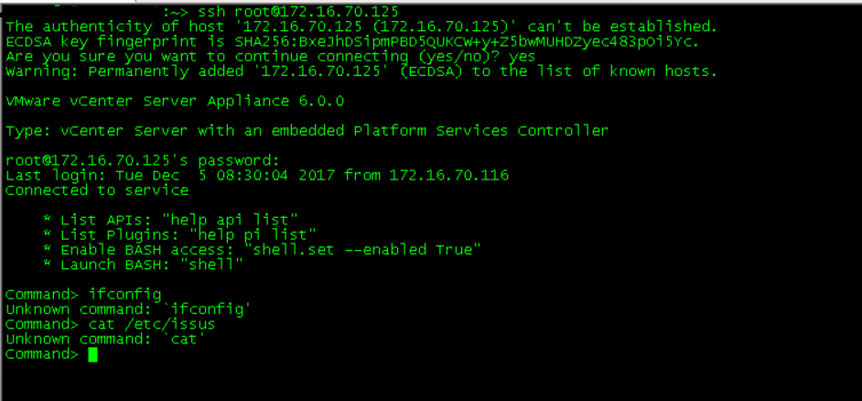Click the green cursor block at the Command prompt
The height and width of the screenshot is (401, 862).
tap(93, 354)
